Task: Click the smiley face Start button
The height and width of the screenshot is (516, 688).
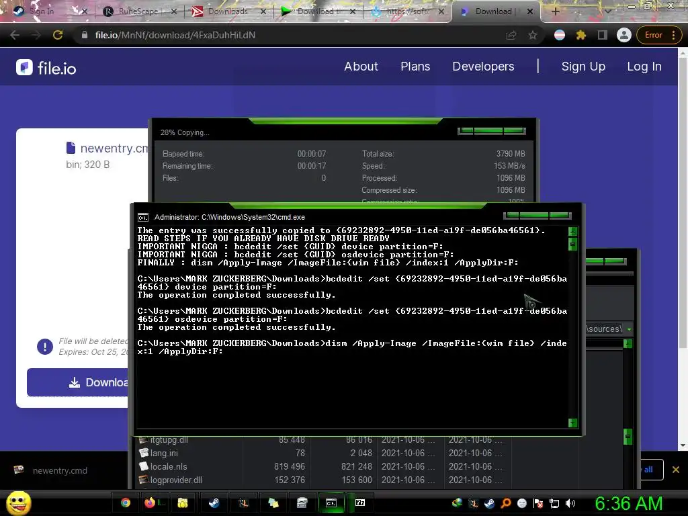Action: click(19, 503)
